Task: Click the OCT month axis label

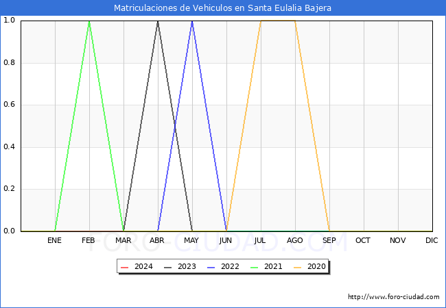Action: pyautogui.click(x=363, y=240)
